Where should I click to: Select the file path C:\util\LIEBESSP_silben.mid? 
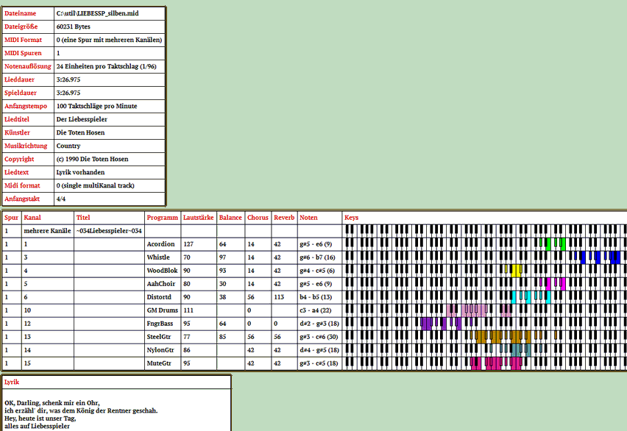point(99,13)
